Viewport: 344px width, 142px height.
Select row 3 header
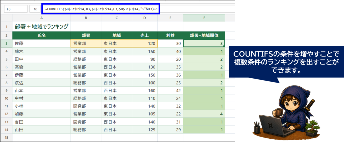coord(6,43)
